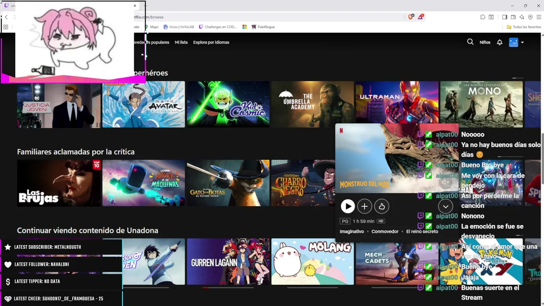This screenshot has width=544, height=306.
Task: Click the tab search toolbar icon
Action: coord(491,17)
